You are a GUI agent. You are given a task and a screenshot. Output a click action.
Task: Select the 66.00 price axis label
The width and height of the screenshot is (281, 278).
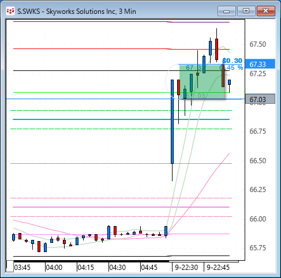258,219
